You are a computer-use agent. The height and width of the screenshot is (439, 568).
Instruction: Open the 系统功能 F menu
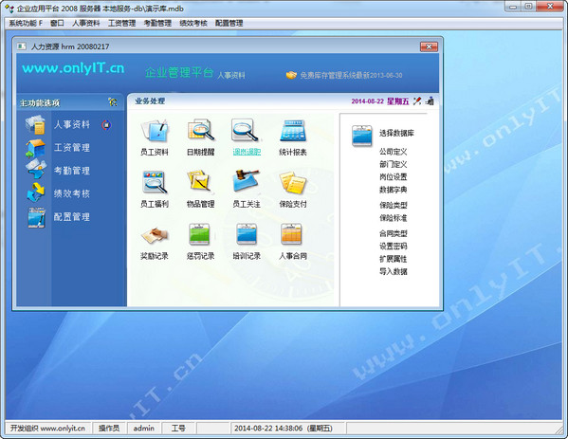click(x=26, y=23)
